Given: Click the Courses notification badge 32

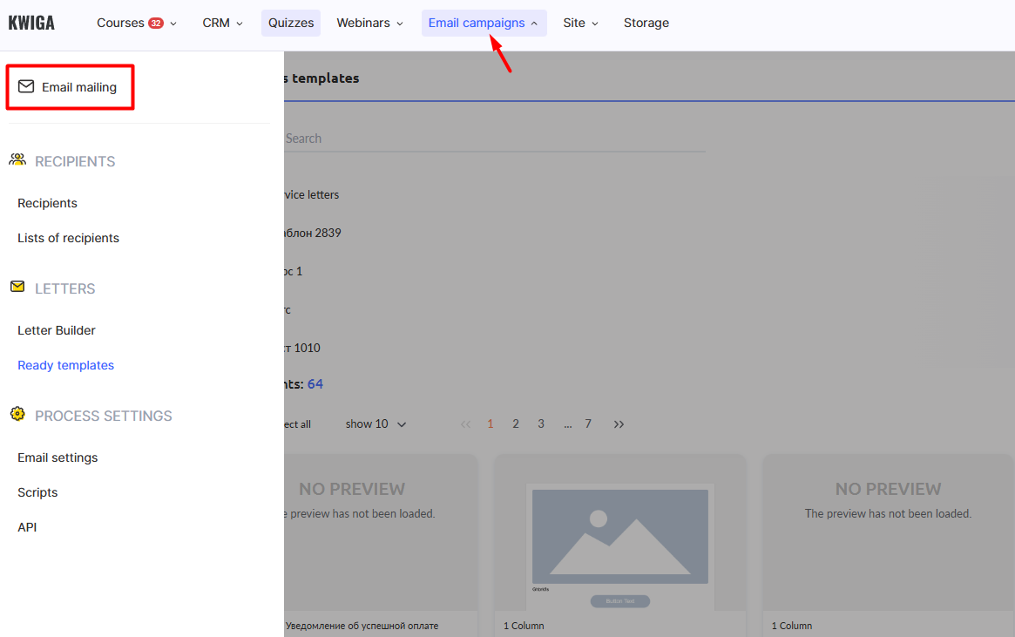Looking at the screenshot, I should point(156,24).
